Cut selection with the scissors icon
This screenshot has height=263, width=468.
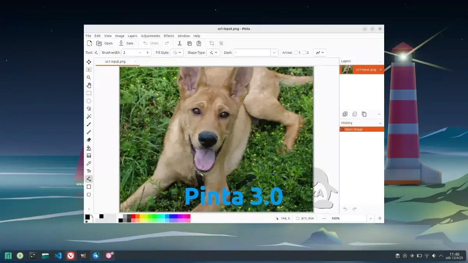179,43
